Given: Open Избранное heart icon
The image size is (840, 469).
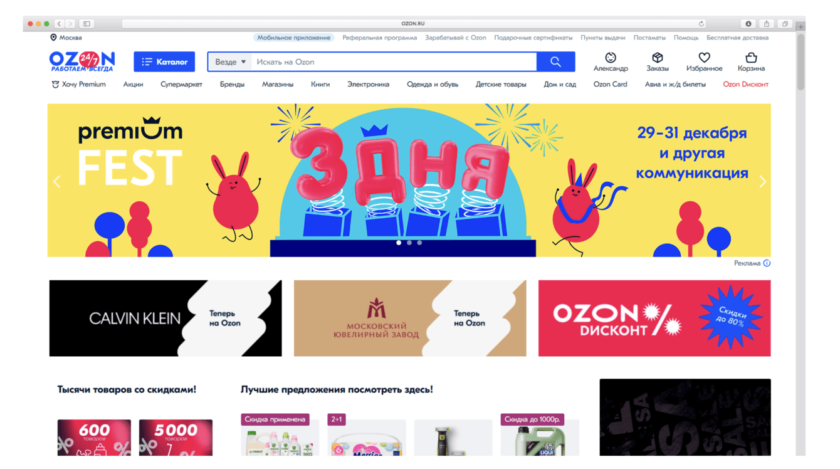Looking at the screenshot, I should [704, 58].
